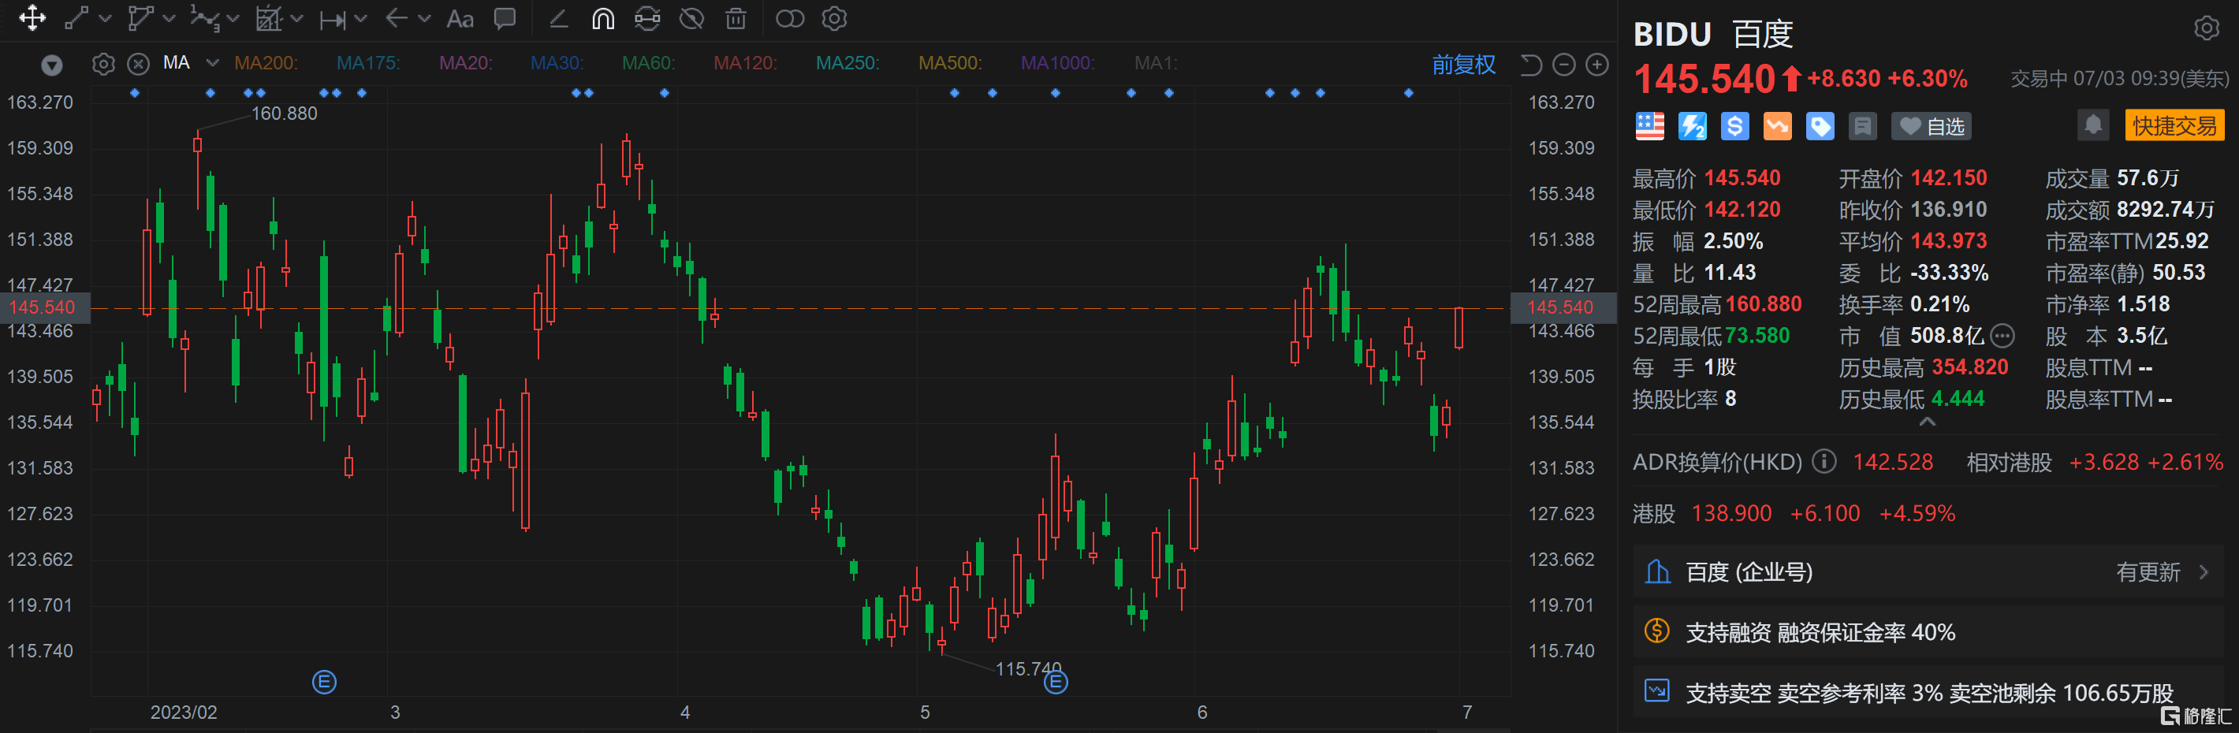Open the MA indicator dropdown
The height and width of the screenshot is (733, 2239).
coord(212,62)
